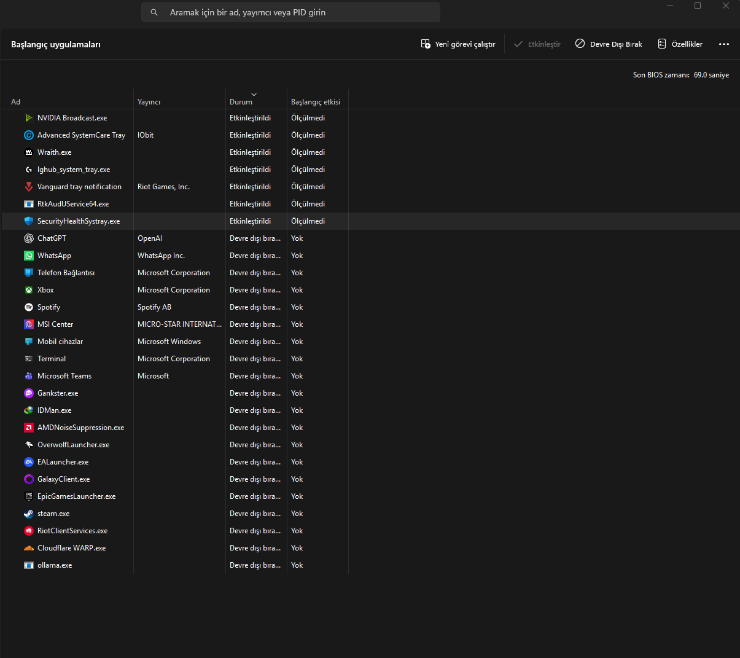Click the Spotify app icon
The height and width of the screenshot is (658, 740).
click(x=29, y=307)
